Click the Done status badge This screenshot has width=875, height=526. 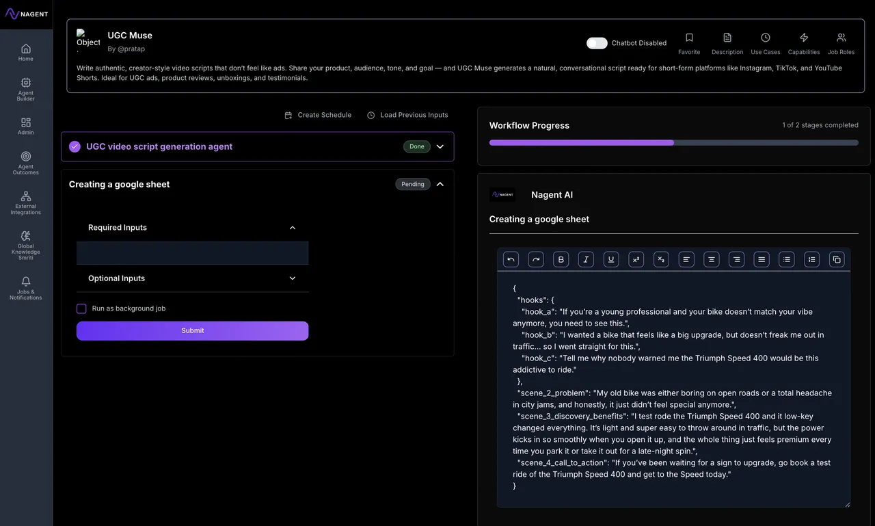417,146
